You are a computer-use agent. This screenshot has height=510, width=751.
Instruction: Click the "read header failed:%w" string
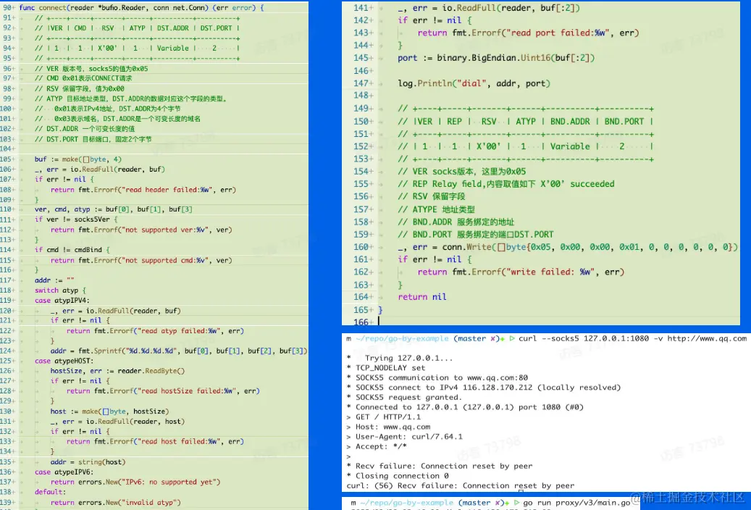(167, 189)
